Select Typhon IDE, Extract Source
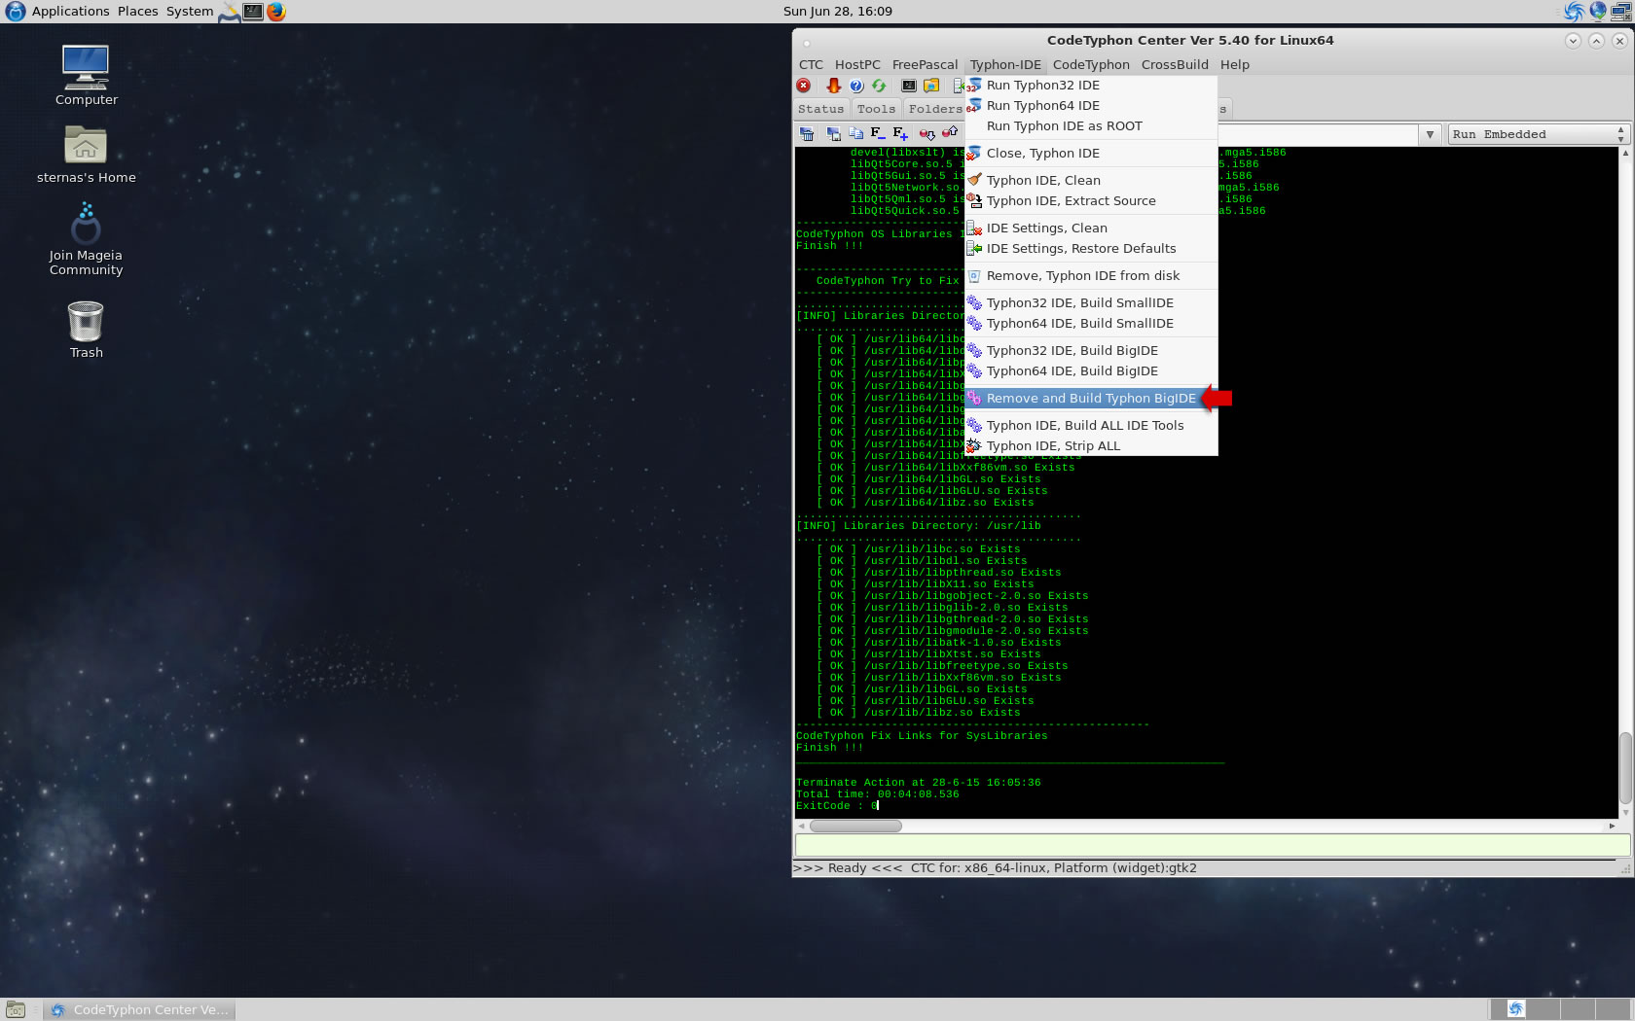The width and height of the screenshot is (1635, 1021). tap(1091, 200)
